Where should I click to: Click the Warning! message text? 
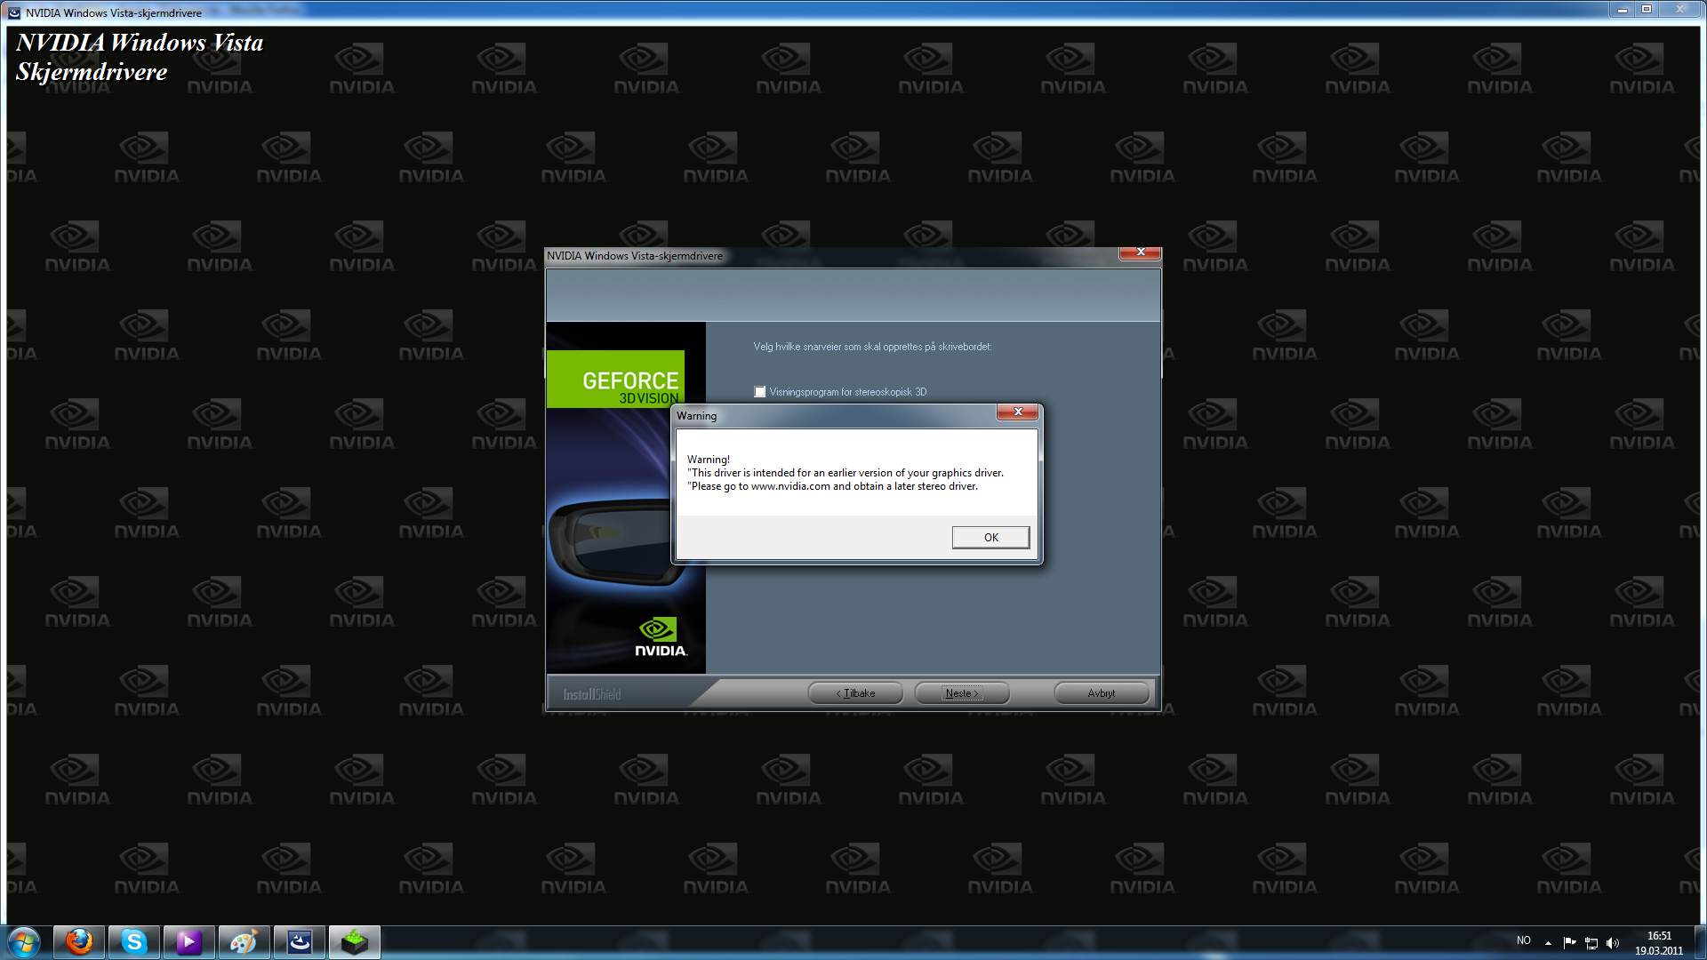click(708, 460)
